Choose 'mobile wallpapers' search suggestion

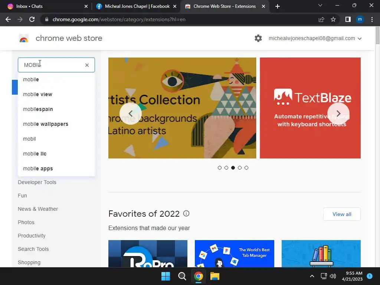(56, 124)
